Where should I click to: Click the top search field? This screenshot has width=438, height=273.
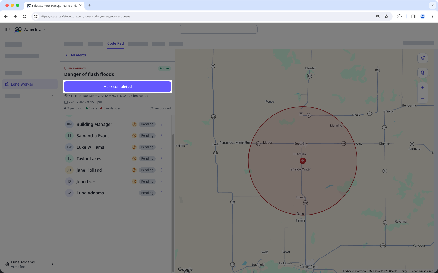218,29
